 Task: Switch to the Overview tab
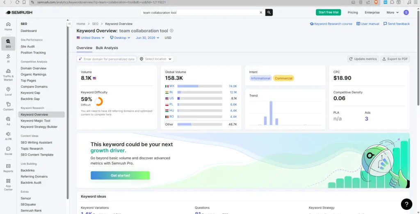[x=84, y=48]
